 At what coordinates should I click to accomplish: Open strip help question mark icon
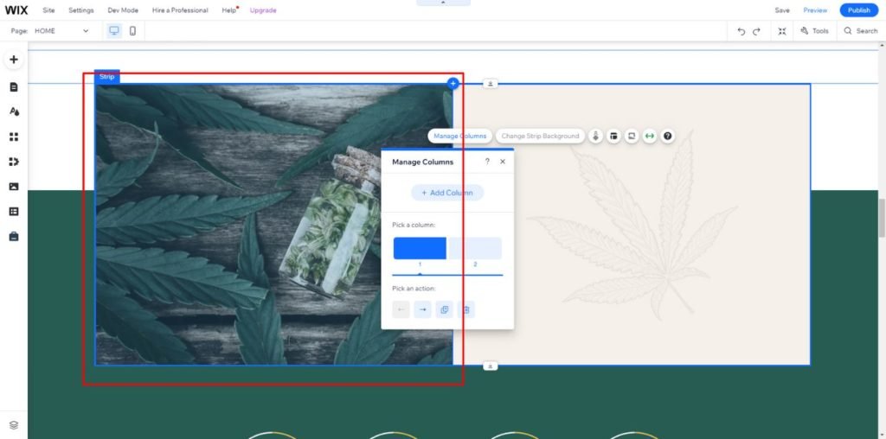668,136
